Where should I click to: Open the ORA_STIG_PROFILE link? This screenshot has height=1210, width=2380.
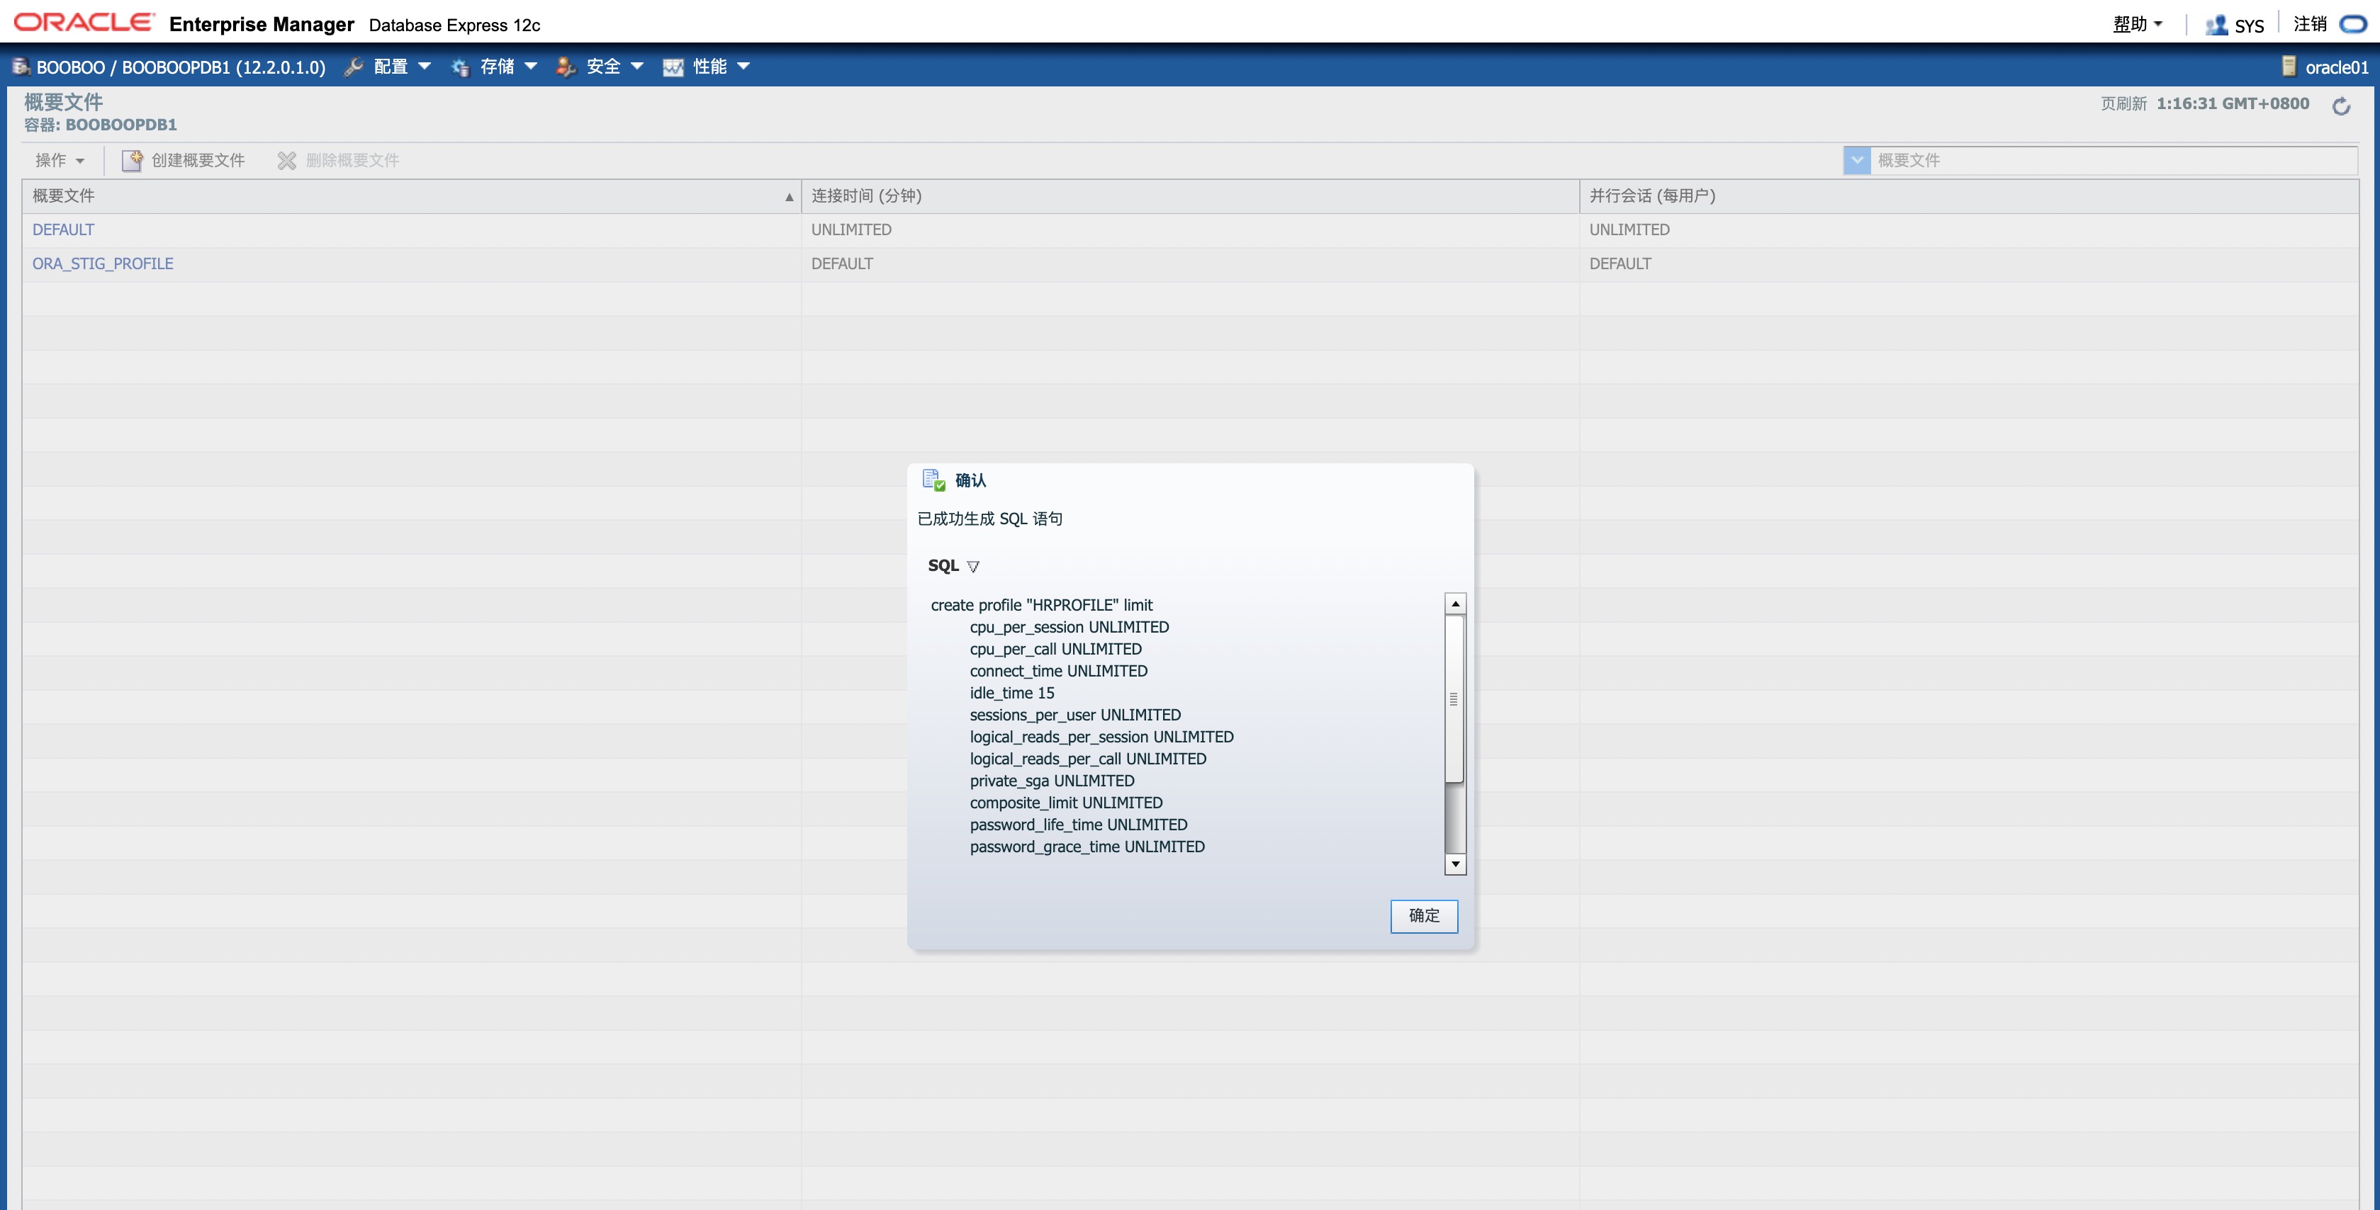click(103, 264)
